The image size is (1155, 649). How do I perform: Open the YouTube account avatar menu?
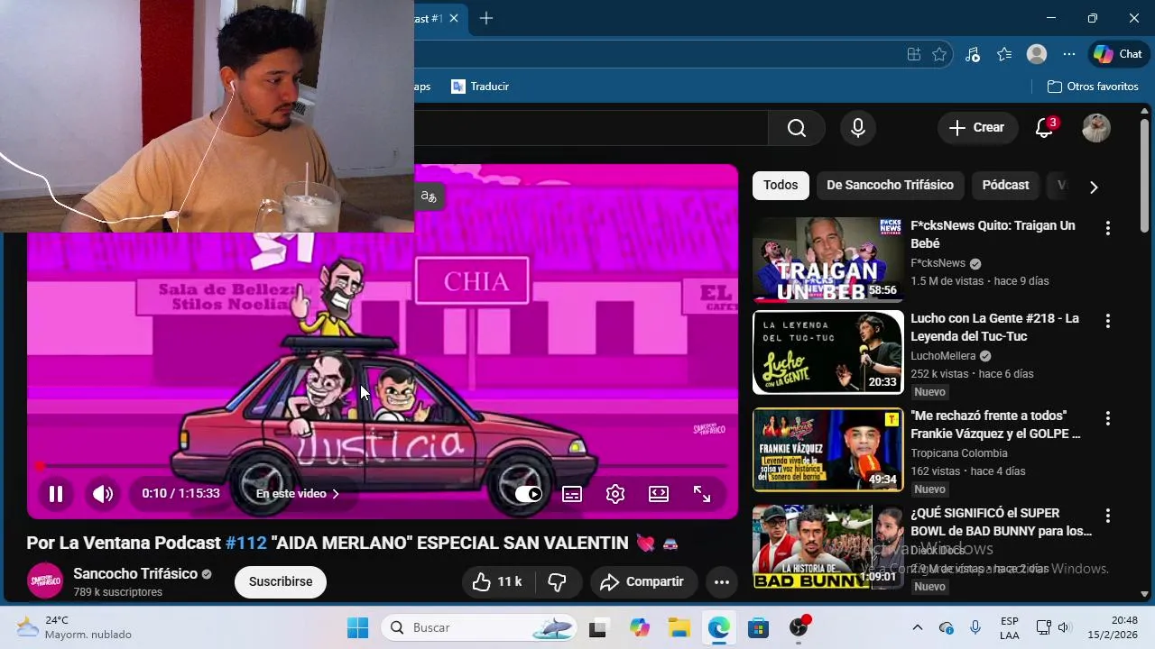pos(1096,128)
